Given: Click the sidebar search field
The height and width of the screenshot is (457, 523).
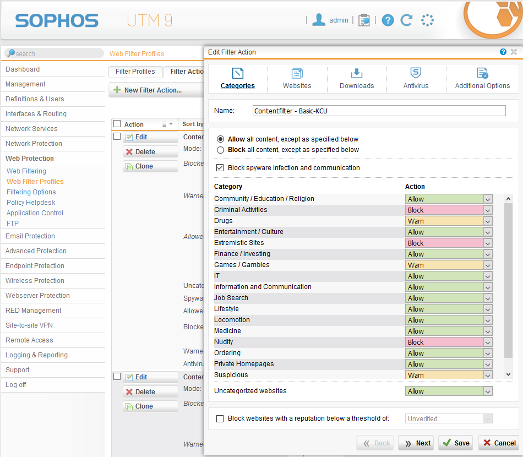Looking at the screenshot, I should pos(54,53).
